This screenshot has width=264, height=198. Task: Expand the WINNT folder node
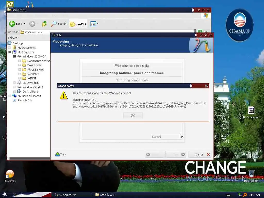(19, 78)
